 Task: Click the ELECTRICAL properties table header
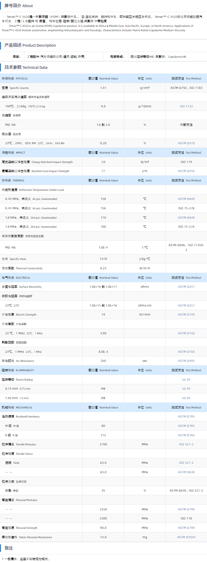click(x=16, y=278)
